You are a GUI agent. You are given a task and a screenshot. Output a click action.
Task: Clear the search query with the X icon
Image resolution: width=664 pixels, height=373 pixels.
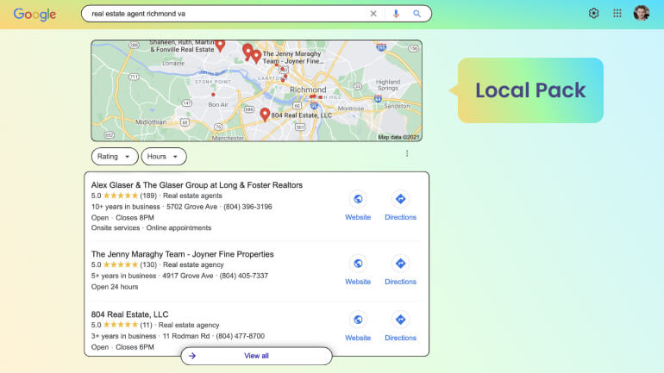pyautogui.click(x=373, y=14)
